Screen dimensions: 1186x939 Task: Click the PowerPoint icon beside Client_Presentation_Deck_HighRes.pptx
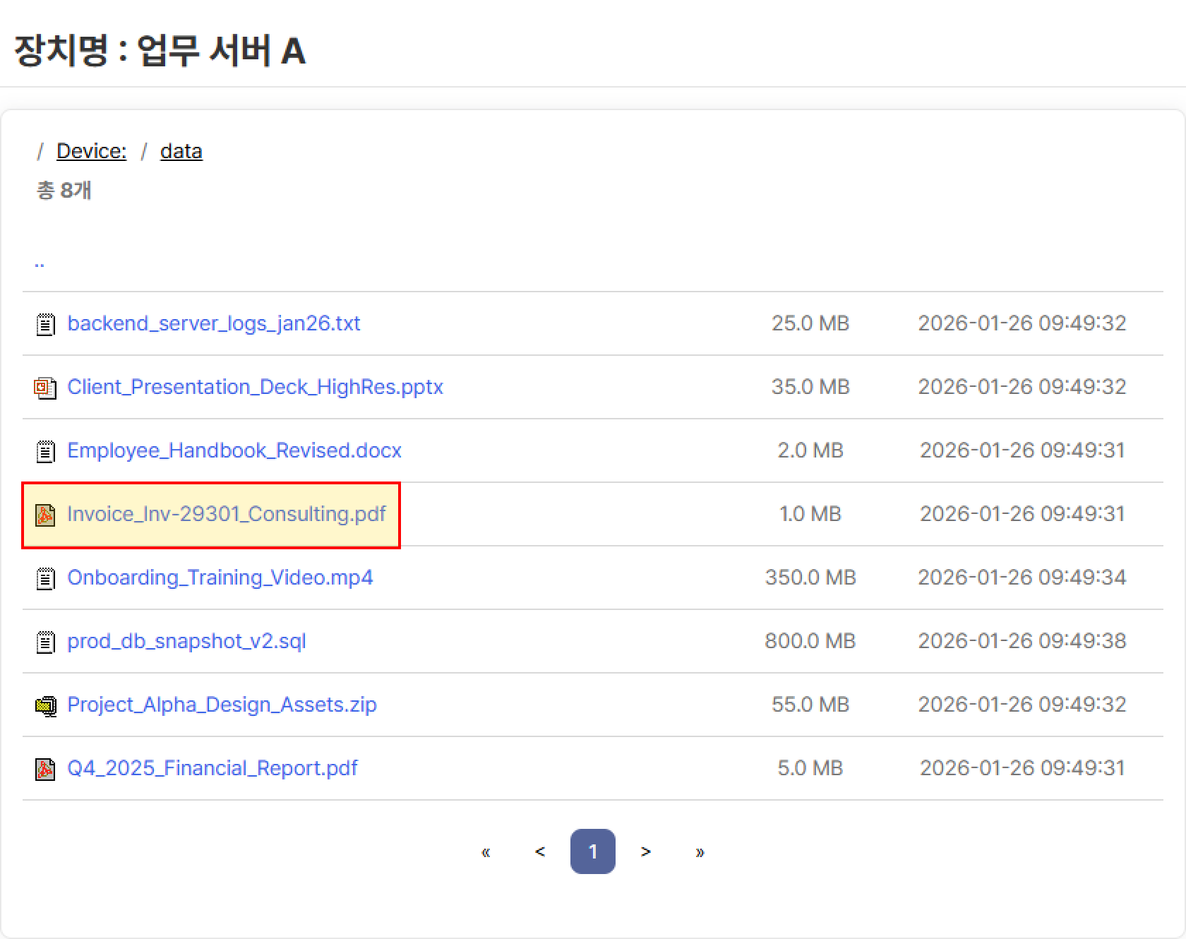tap(45, 388)
